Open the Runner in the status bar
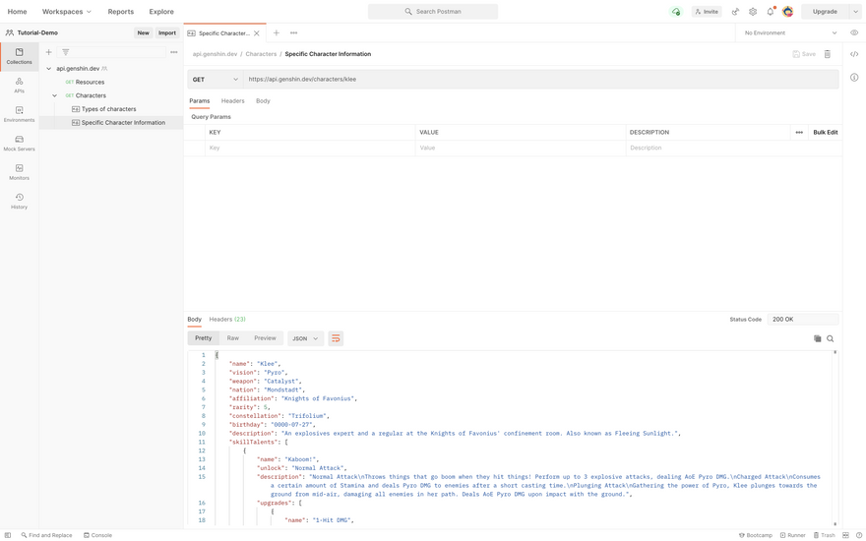 click(792, 535)
